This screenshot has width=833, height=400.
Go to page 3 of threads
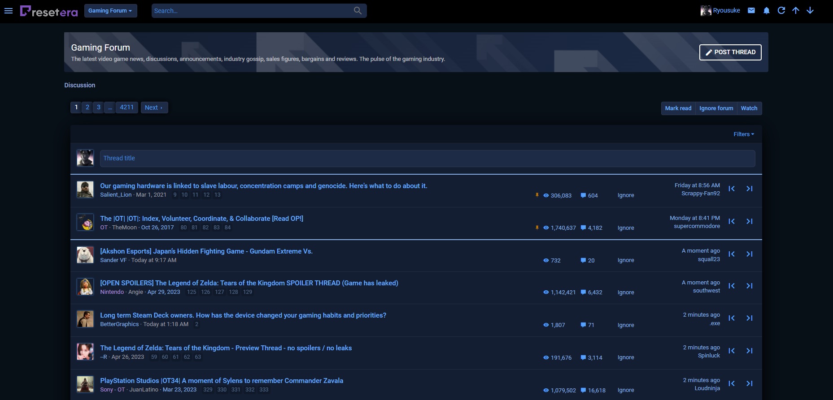click(99, 108)
